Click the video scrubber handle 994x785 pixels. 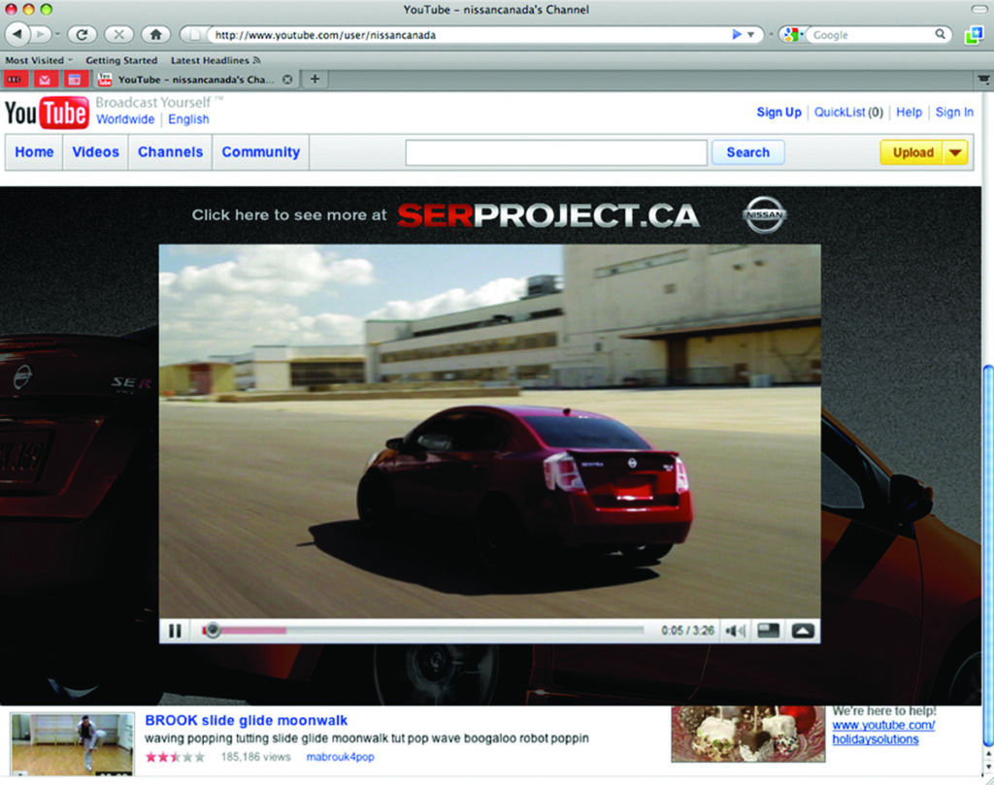pyautogui.click(x=213, y=630)
